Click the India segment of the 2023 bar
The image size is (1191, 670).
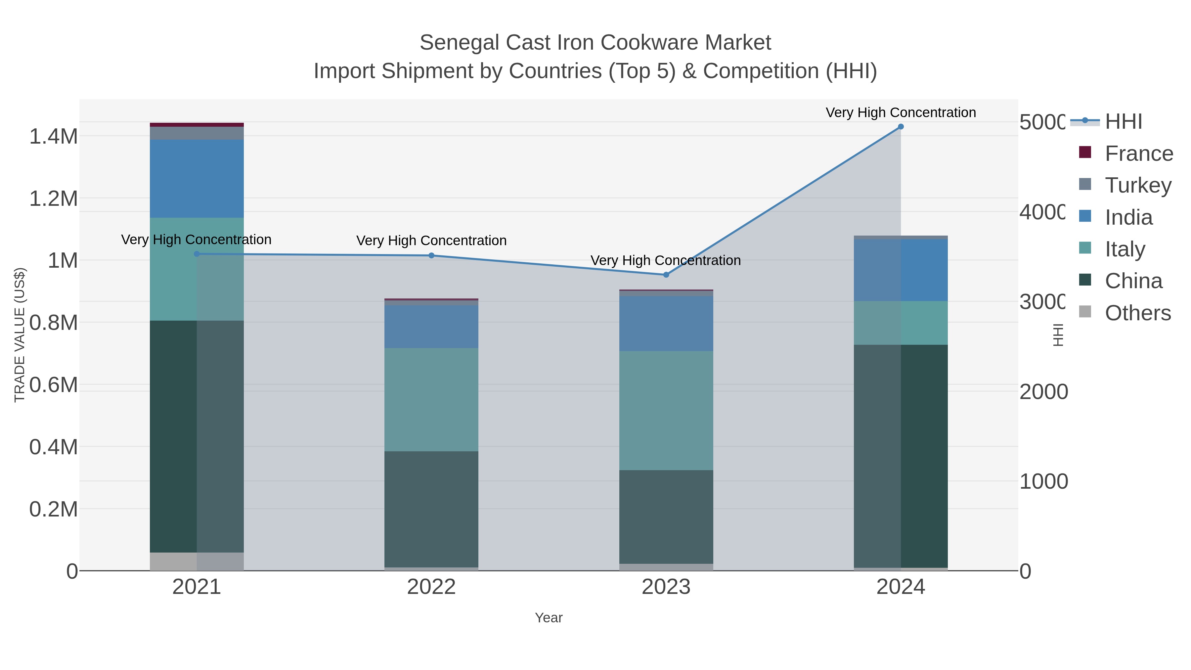[666, 324]
